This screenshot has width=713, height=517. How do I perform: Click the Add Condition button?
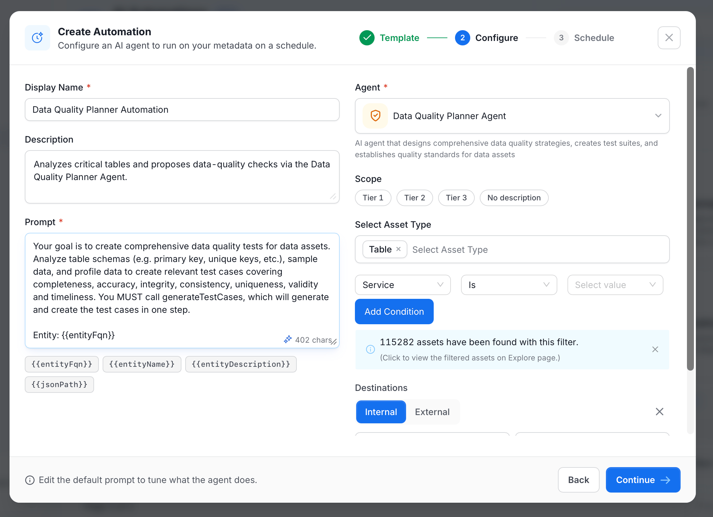coord(394,312)
